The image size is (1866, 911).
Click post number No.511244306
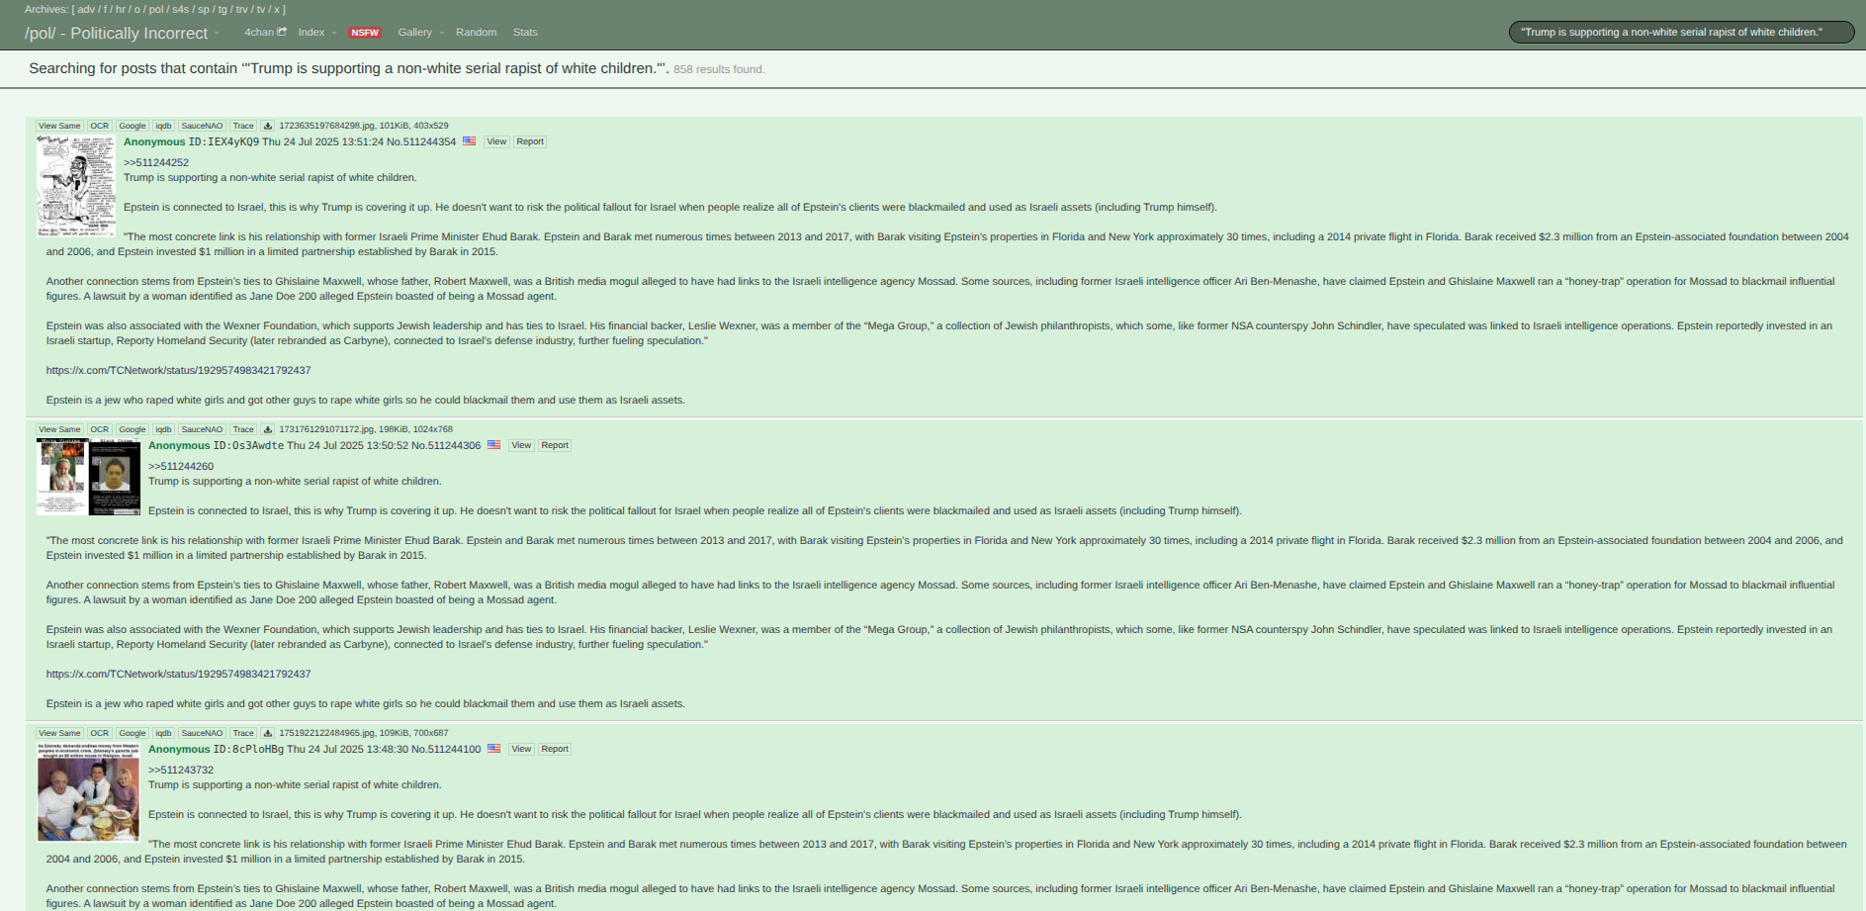pyautogui.click(x=446, y=445)
